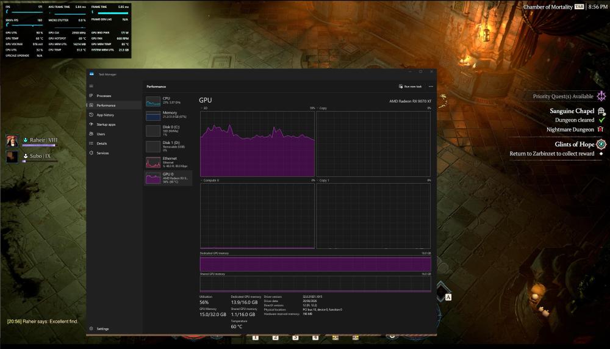Click the Sanguine Chapel dungeon icon
The width and height of the screenshot is (610, 349).
(601, 111)
